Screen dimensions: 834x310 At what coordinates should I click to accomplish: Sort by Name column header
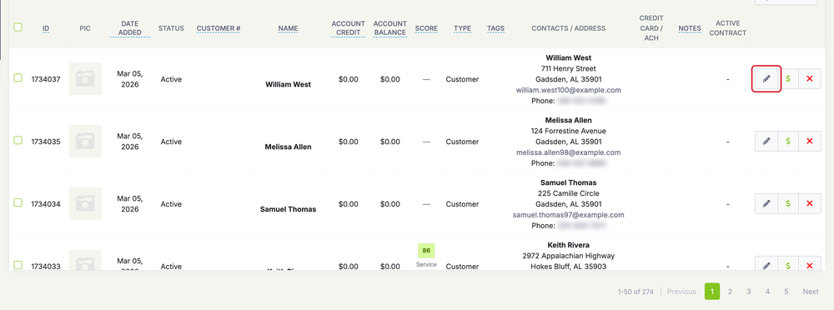click(x=288, y=28)
